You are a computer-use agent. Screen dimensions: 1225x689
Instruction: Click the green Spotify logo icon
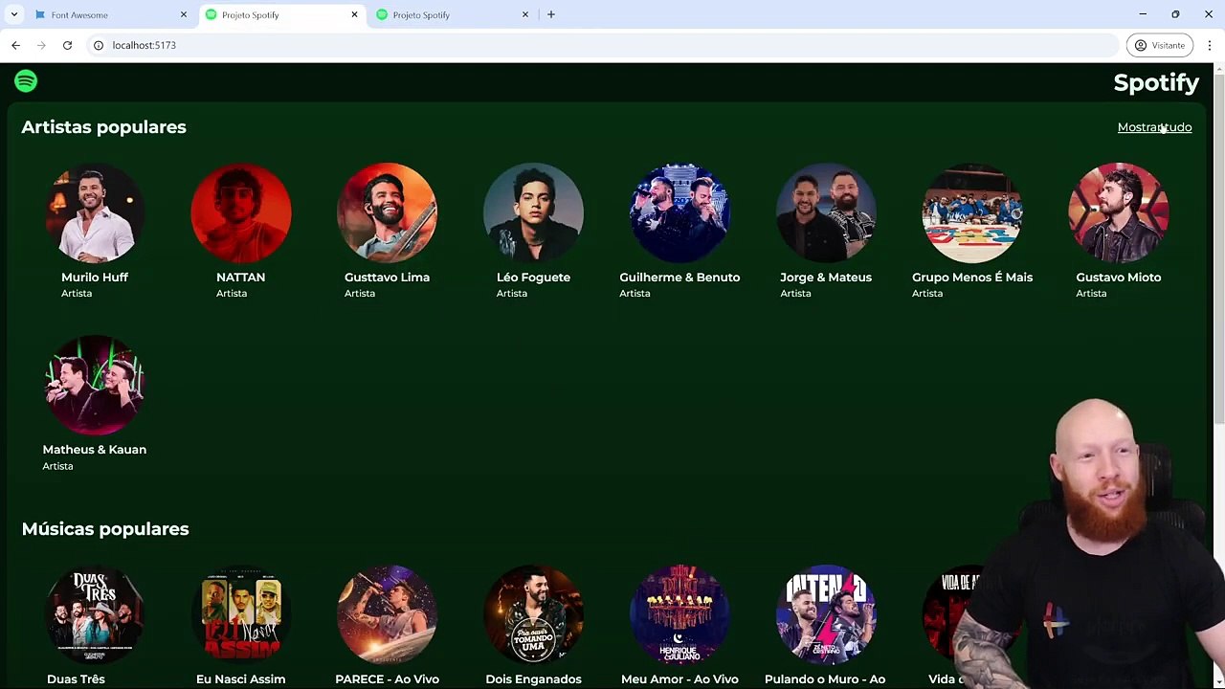tap(26, 81)
